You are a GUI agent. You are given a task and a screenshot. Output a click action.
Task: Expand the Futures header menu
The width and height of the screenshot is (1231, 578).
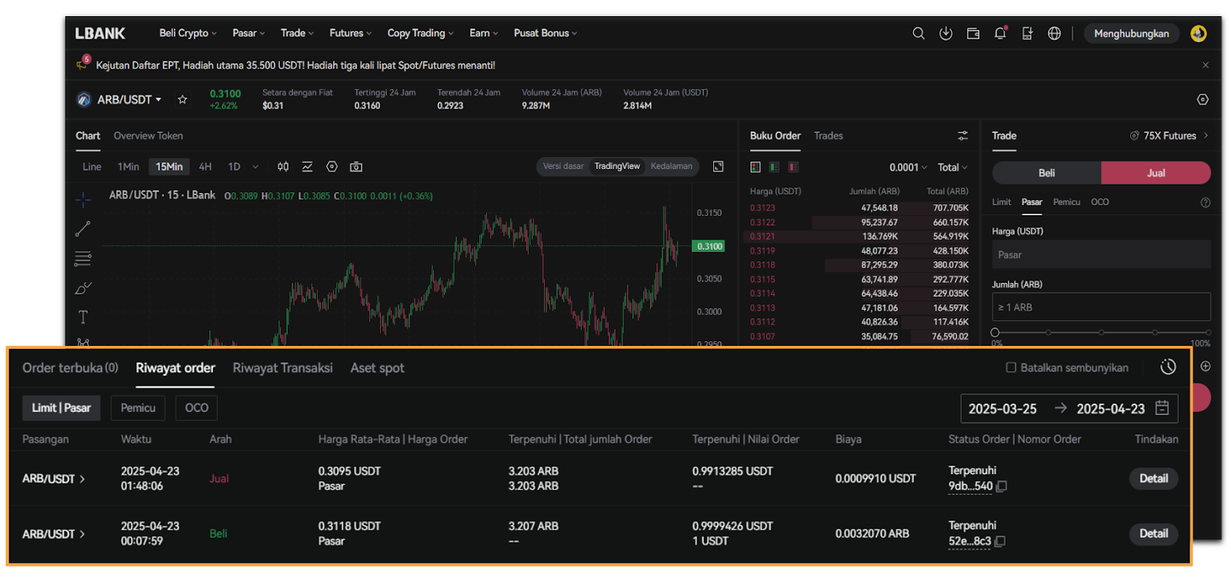[x=350, y=33]
